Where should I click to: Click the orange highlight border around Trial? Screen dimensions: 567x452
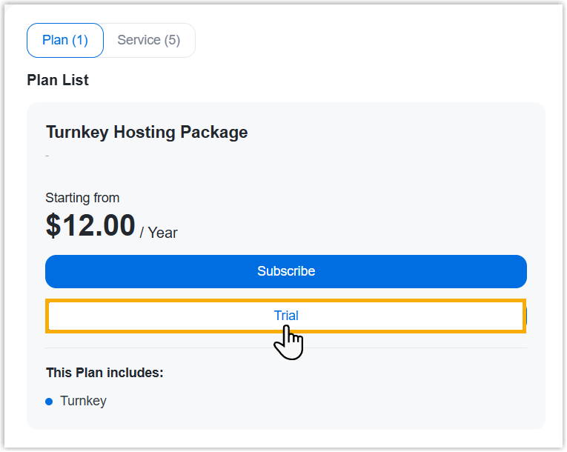coord(286,301)
